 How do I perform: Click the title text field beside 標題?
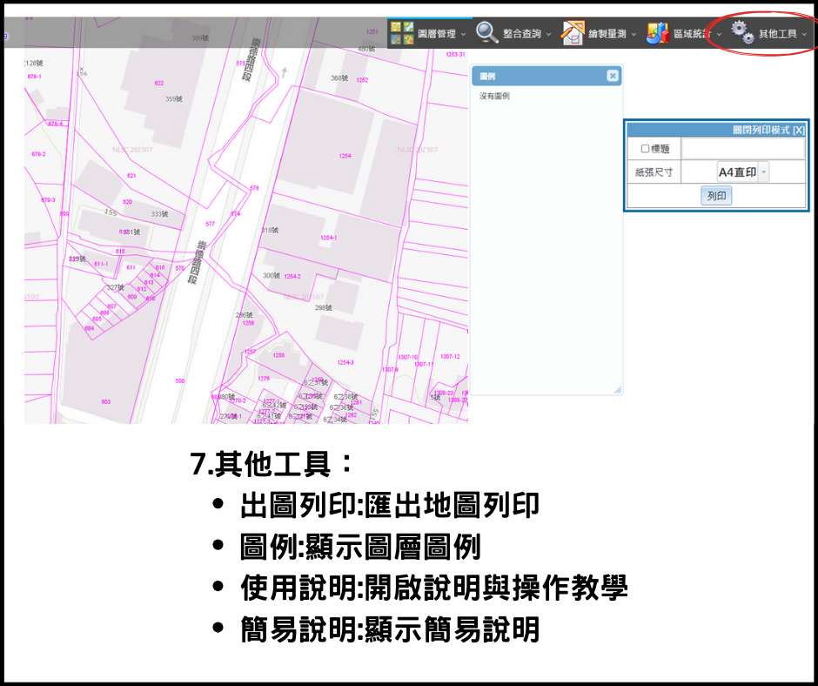(742, 149)
